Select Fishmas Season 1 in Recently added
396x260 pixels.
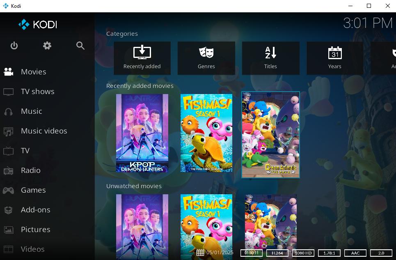(x=206, y=133)
